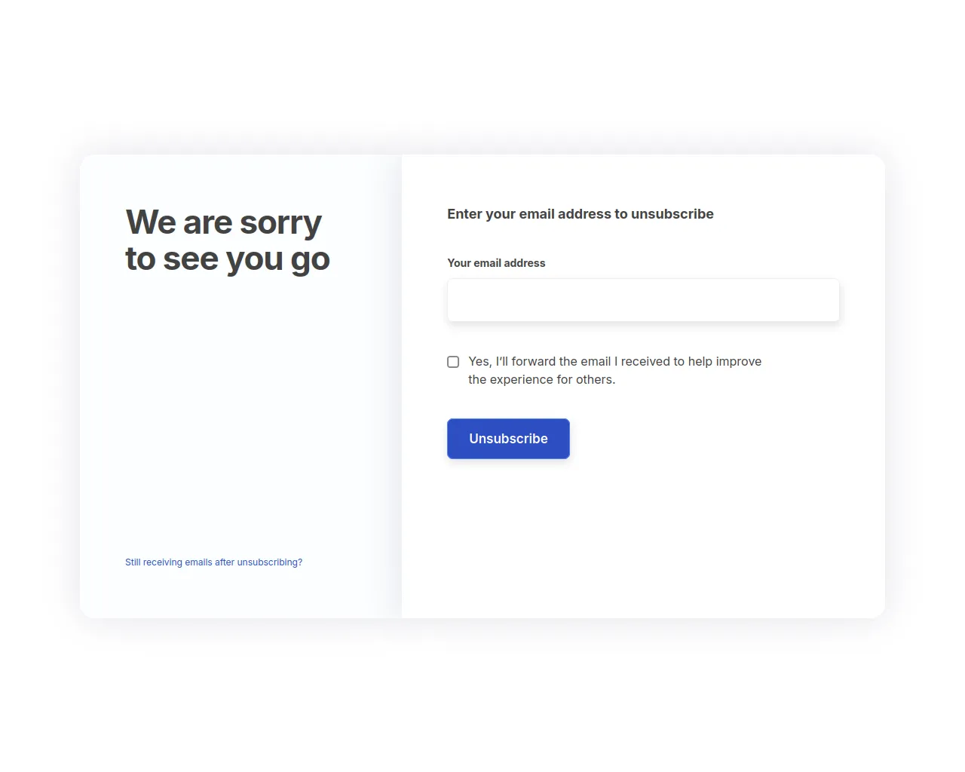Click the word 'Unsubscribe' on the blue button
The height and width of the screenshot is (772, 965).
508,439
